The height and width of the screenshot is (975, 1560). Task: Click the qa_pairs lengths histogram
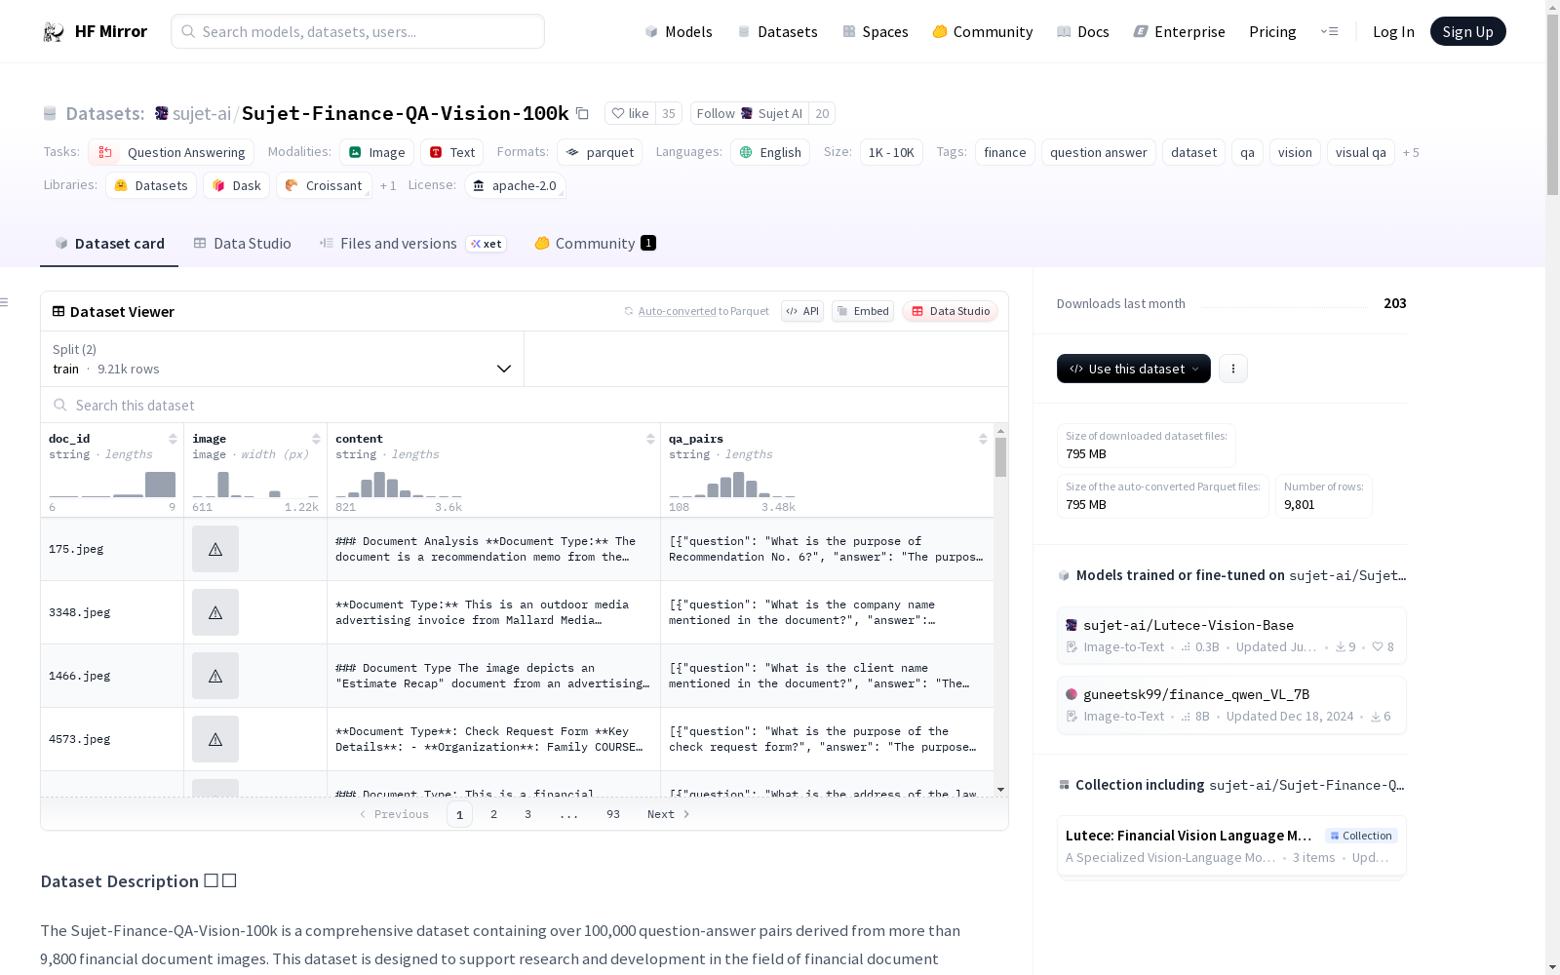(732, 484)
